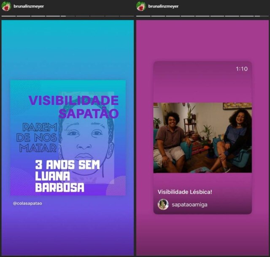Click brunalinzmeyer username on right story
This screenshot has width=270, height=257.
coord(163,6)
